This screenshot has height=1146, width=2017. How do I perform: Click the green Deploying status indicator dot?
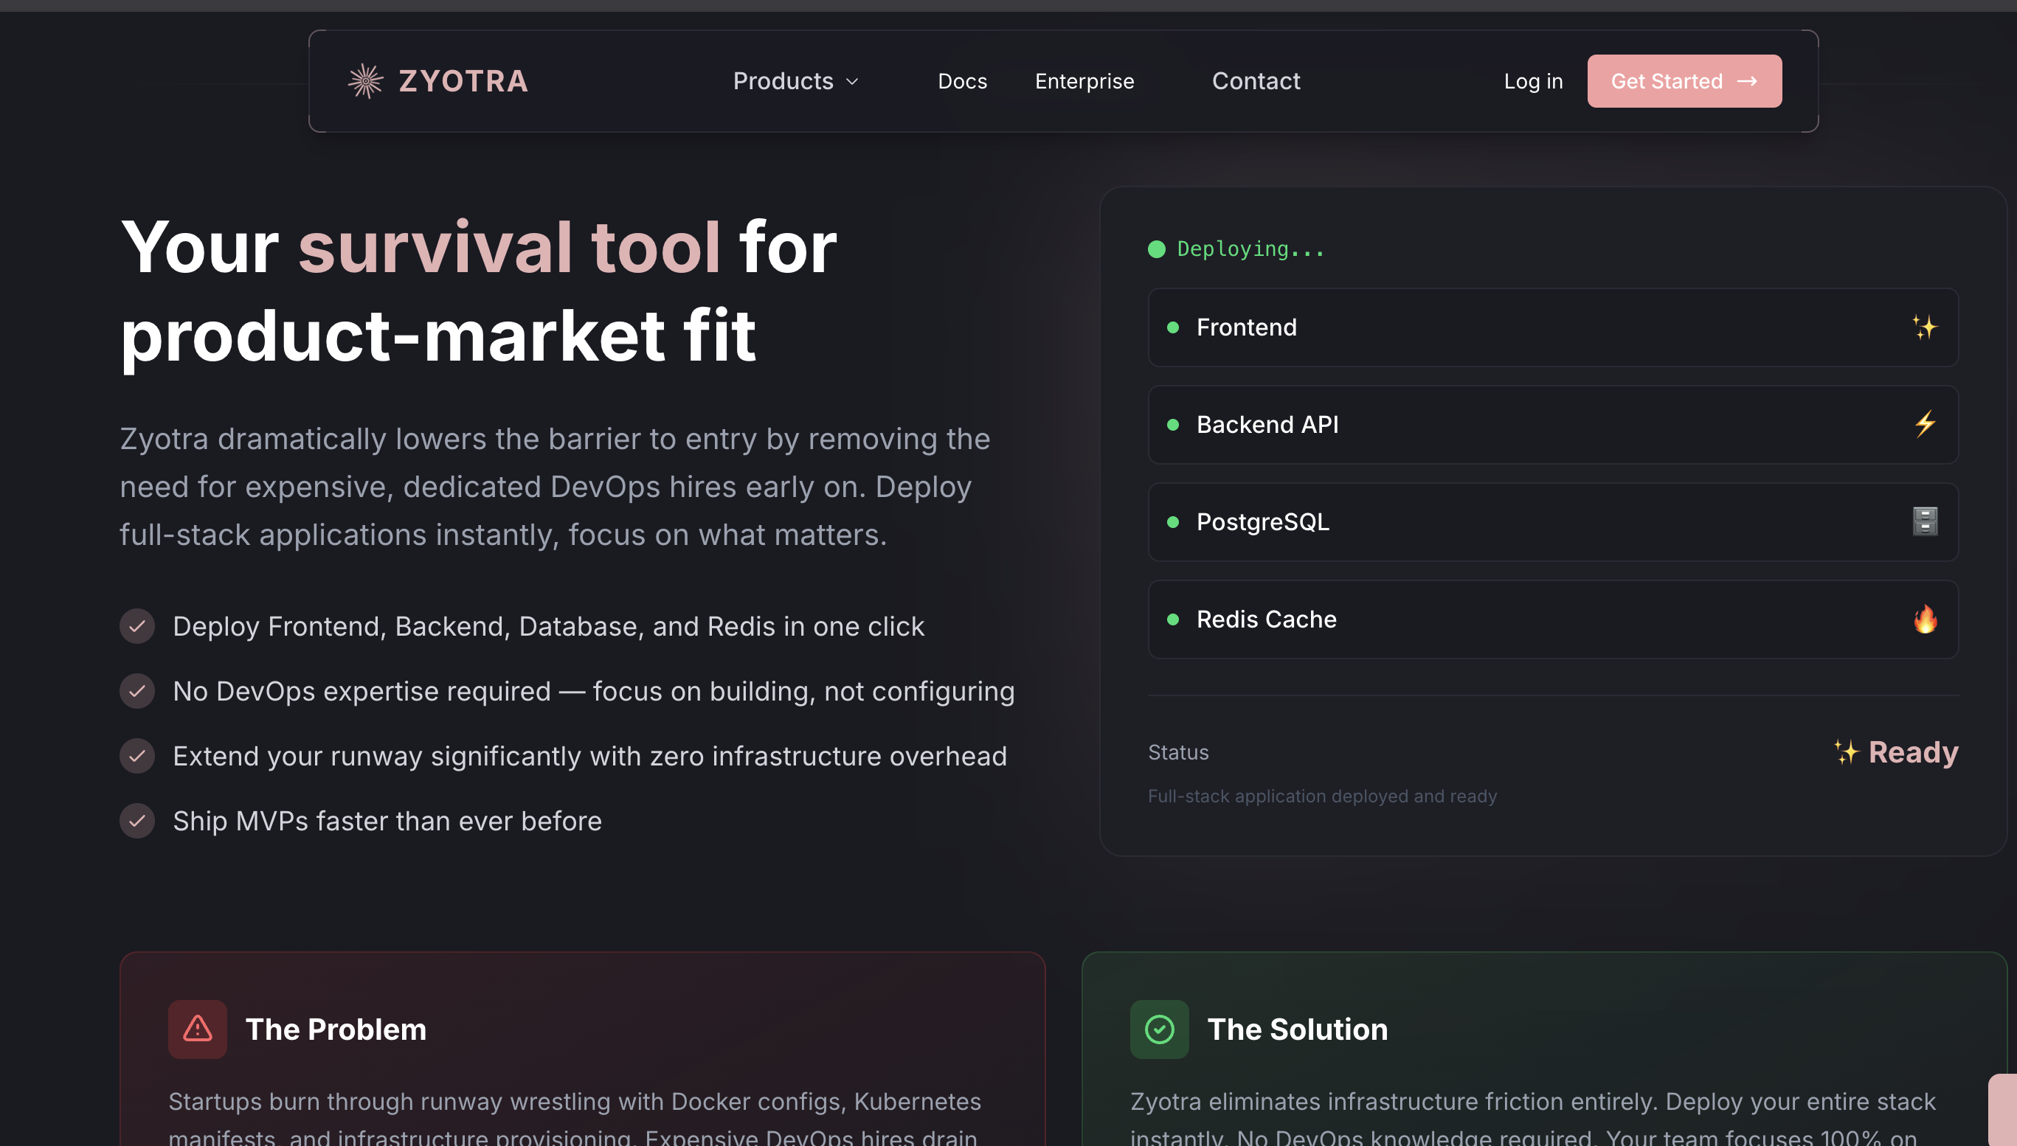click(x=1156, y=249)
